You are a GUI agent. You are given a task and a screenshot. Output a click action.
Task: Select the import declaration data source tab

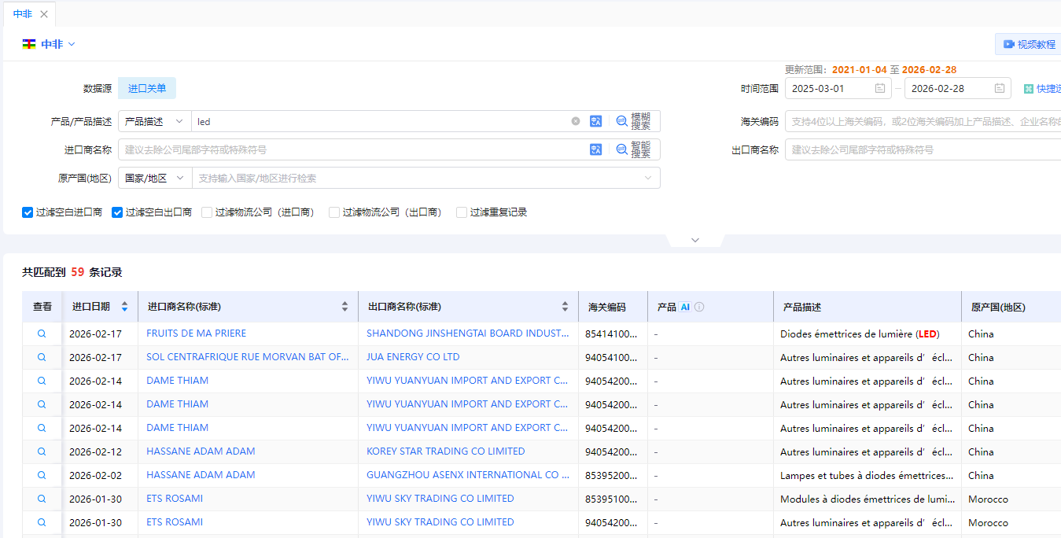click(x=147, y=88)
